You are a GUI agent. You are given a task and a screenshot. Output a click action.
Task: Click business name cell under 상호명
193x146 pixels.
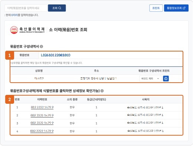(39, 79)
